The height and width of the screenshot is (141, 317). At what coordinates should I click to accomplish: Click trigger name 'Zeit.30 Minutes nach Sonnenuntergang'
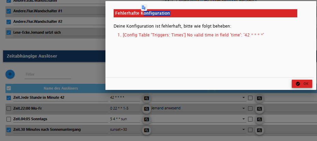(x=47, y=129)
